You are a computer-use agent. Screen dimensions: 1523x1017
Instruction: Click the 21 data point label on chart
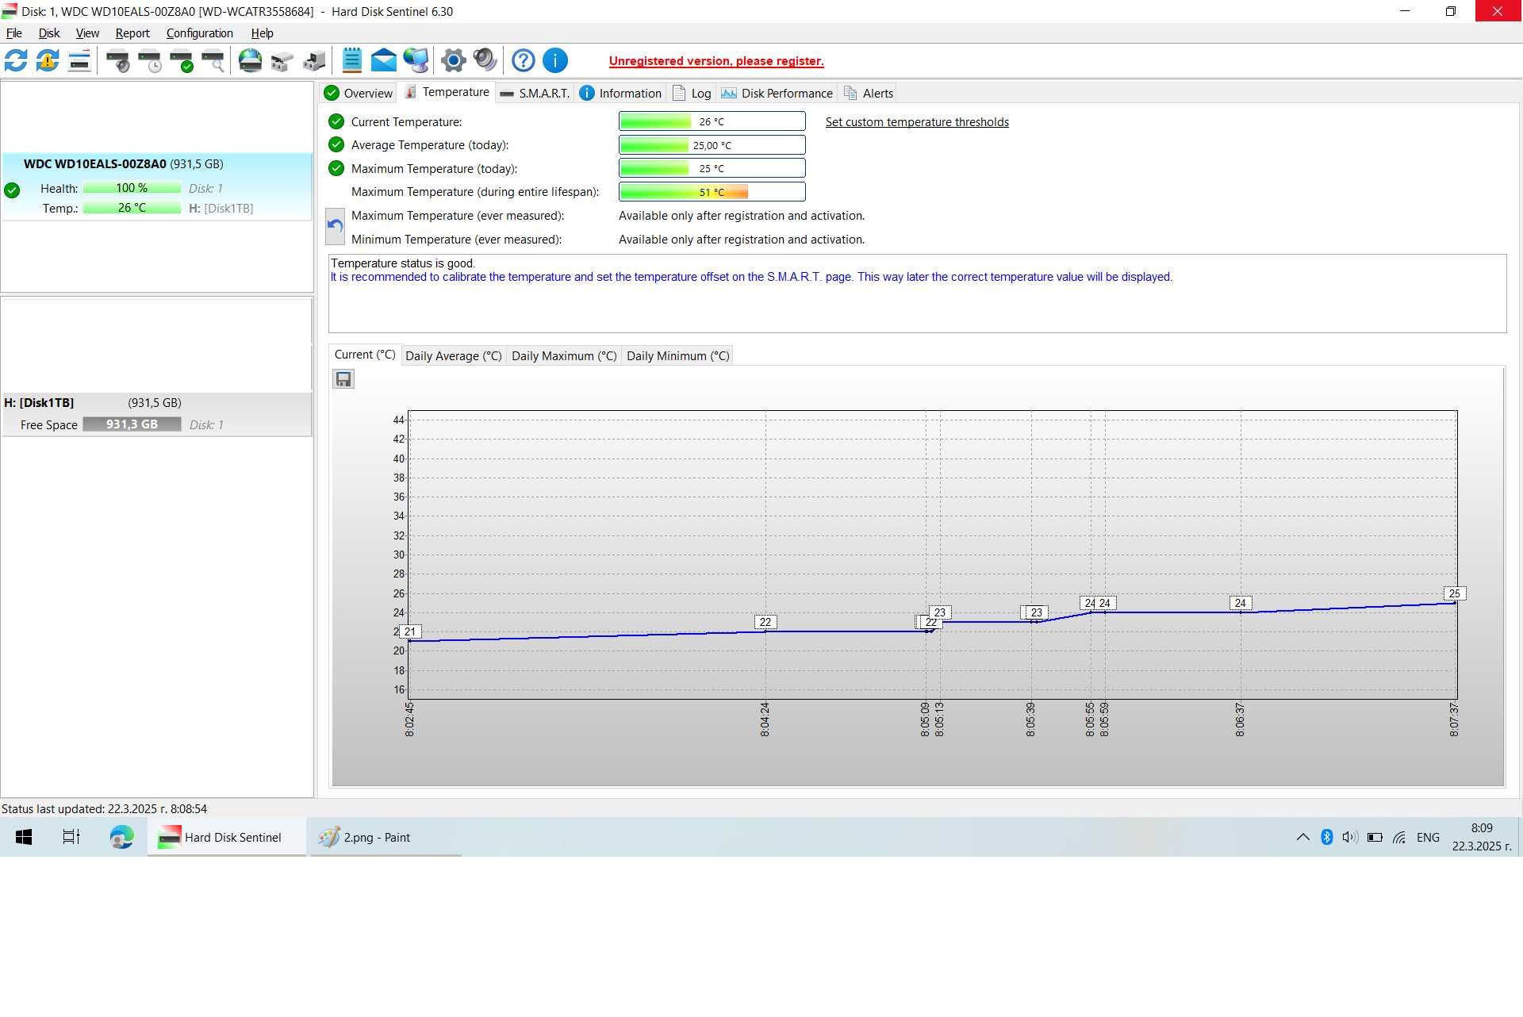pyautogui.click(x=409, y=632)
